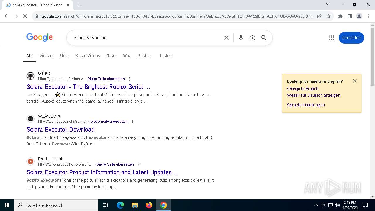Show hidden system tray icons
Screen dimensions: 375x211
316,205
